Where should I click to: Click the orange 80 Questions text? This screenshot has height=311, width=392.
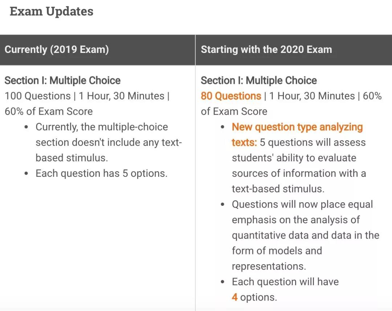coord(231,96)
